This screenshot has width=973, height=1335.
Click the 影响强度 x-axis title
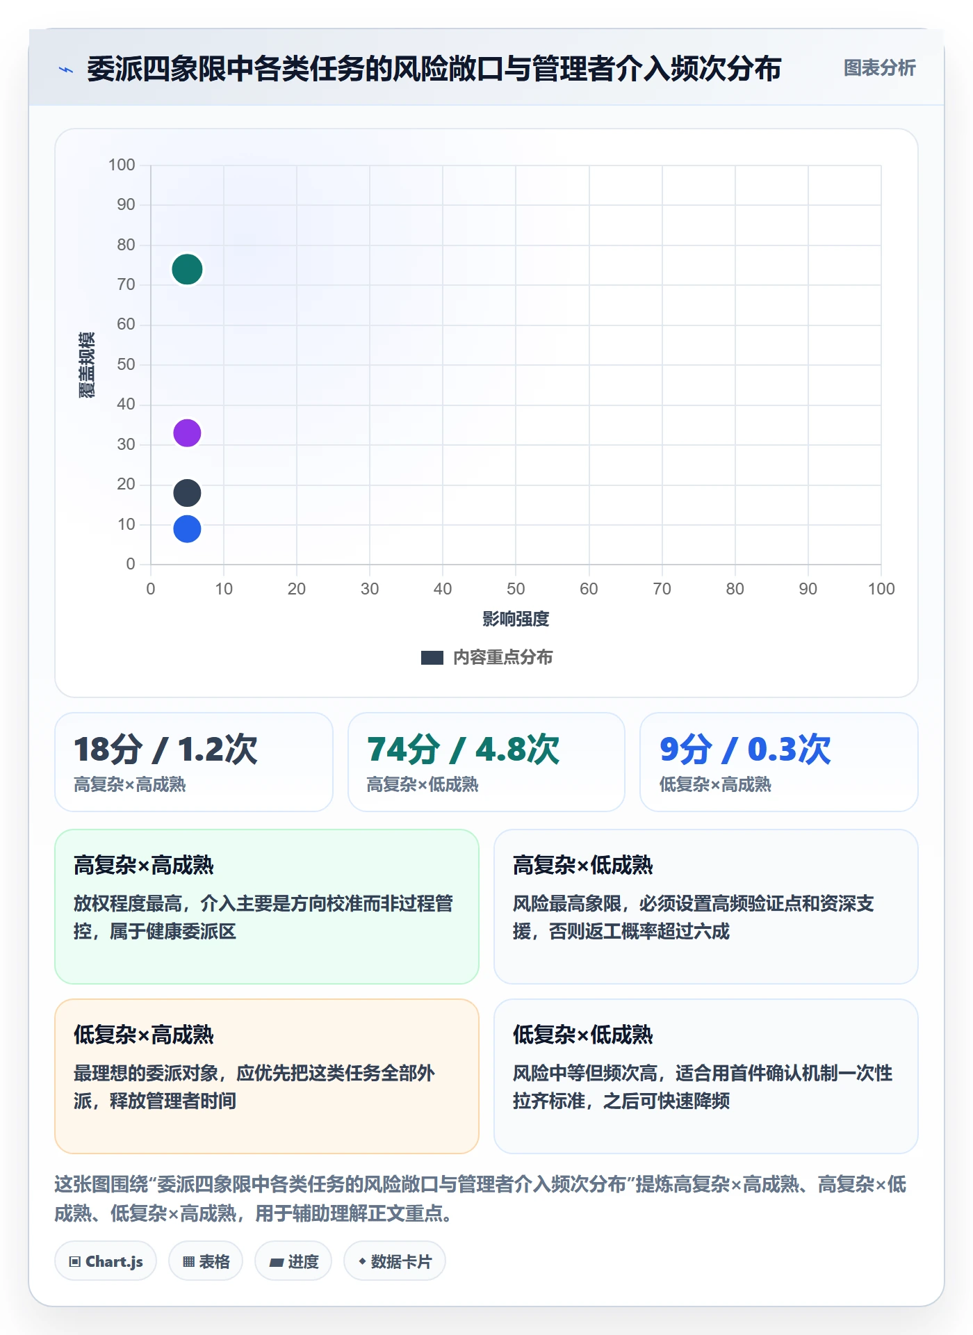[x=516, y=619]
